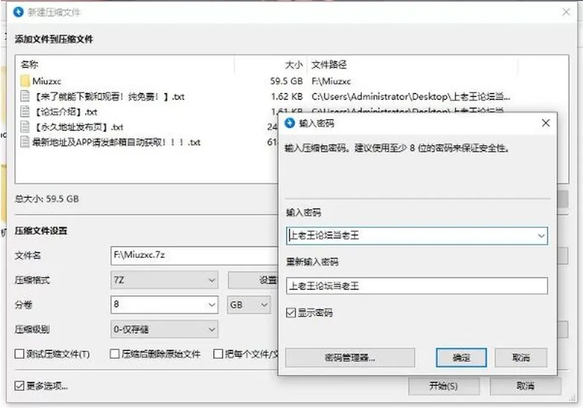Screen dimensions: 583x409
Task: Click the text file icon beside 【论坛介绍】.txt
Action: tap(25, 112)
